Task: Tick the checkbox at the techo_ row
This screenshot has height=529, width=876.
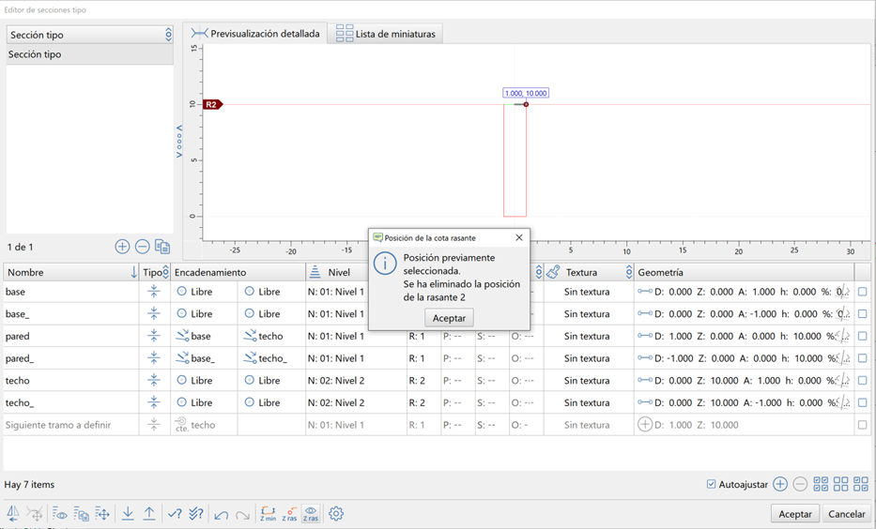Action: click(x=862, y=402)
